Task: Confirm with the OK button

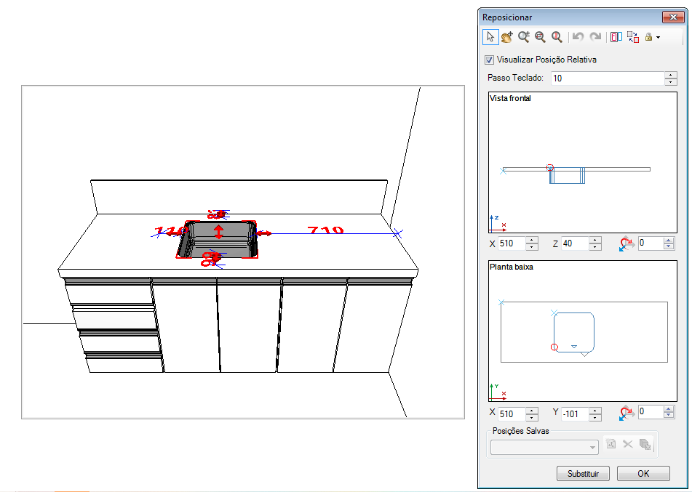Action: [x=643, y=474]
